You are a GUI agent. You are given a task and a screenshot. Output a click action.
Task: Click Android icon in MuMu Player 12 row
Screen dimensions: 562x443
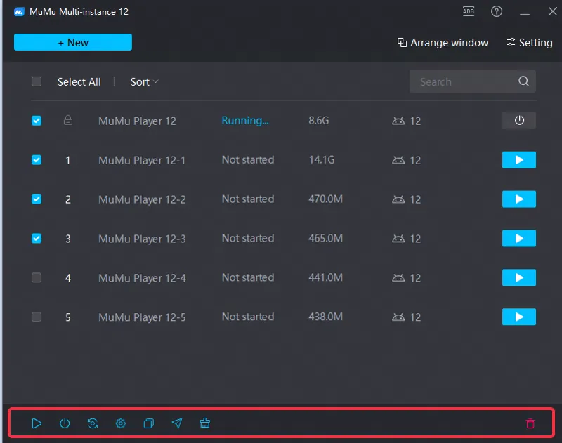[398, 121]
